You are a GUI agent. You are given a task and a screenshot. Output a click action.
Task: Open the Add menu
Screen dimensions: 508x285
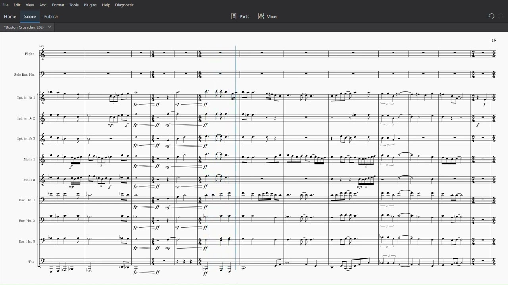(43, 5)
